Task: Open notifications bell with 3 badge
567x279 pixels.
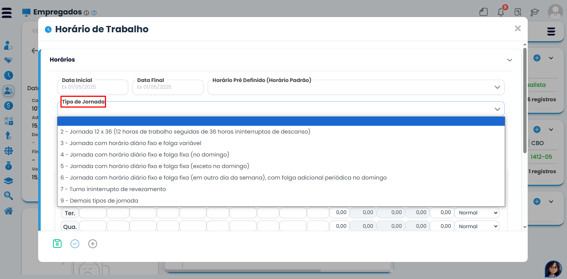Action: 501,12
